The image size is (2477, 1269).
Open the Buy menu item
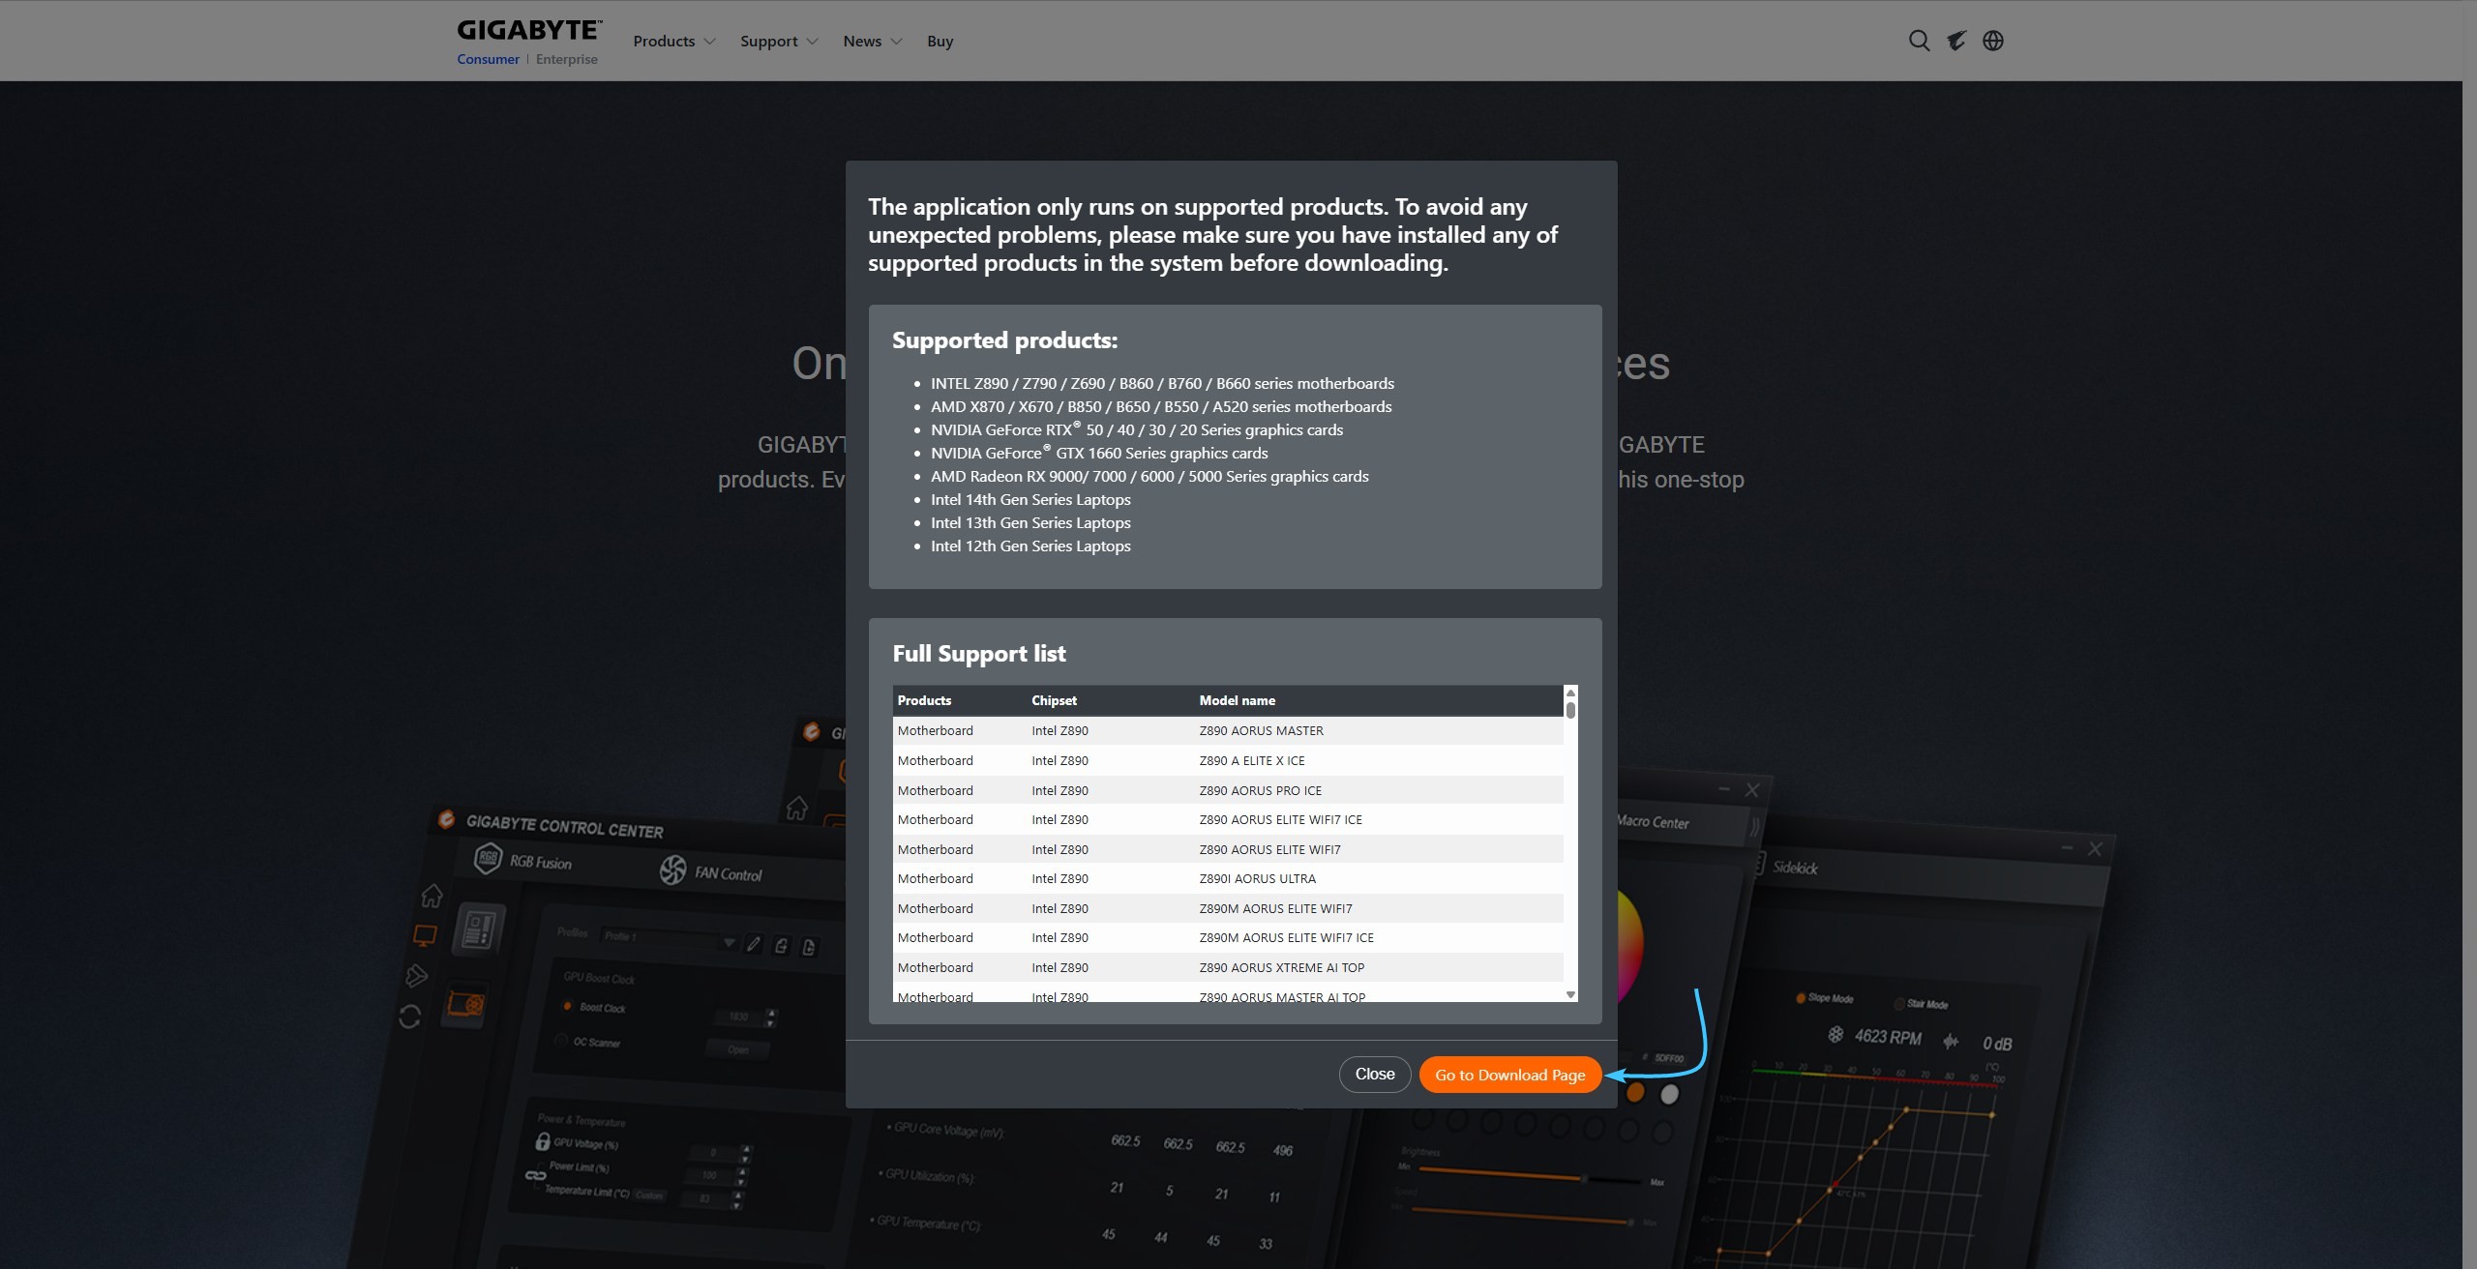tap(940, 41)
